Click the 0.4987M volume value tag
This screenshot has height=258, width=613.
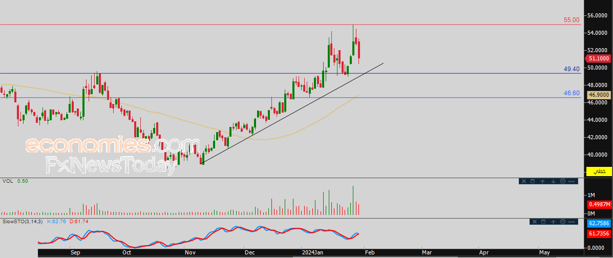pos(599,204)
